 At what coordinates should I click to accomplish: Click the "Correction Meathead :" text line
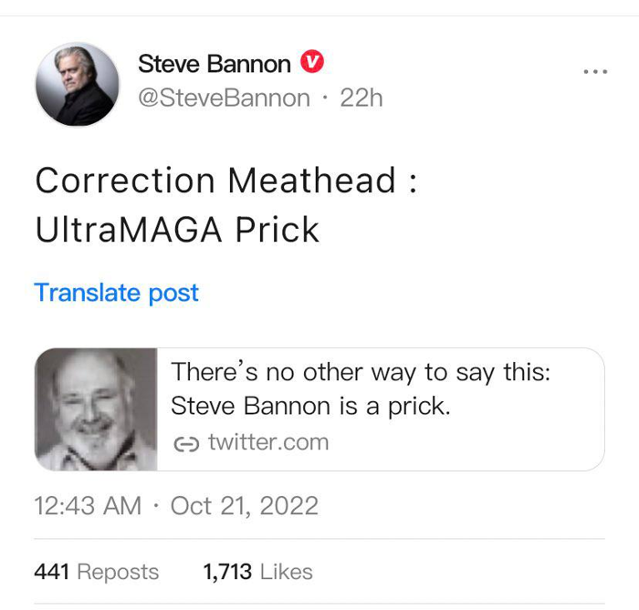pyautogui.click(x=226, y=180)
